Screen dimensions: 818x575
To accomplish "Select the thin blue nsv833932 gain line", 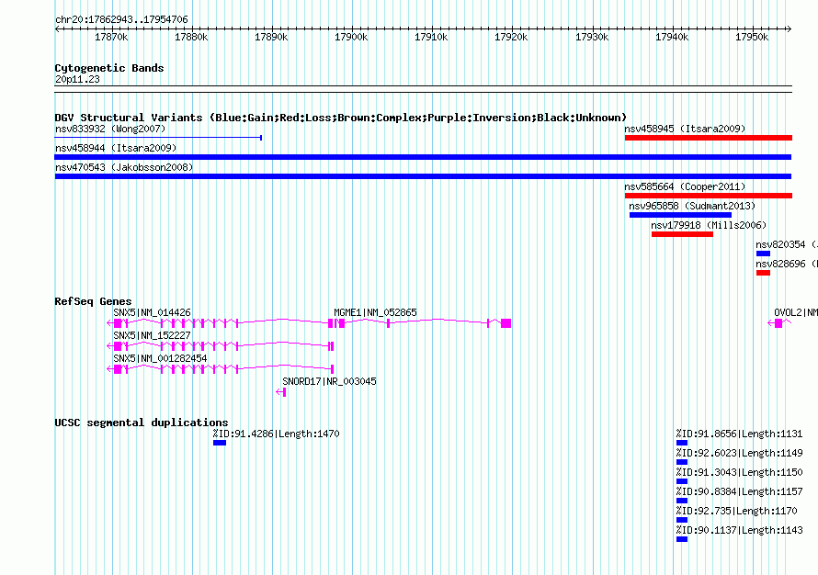I will click(x=158, y=138).
